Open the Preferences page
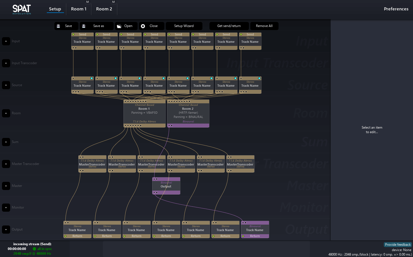Image resolution: width=413 pixels, height=257 pixels. pos(396,9)
